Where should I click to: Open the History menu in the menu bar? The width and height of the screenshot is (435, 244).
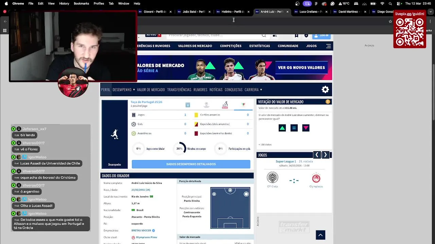pos(64,3)
